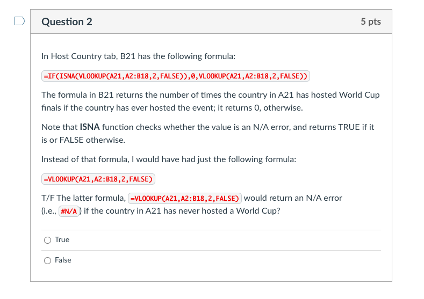Image resolution: width=424 pixels, height=299 pixels.
Task: Click the "True" answer label text
Action: click(x=62, y=239)
